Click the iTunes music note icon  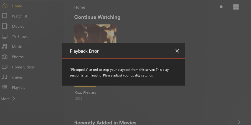click(x=5, y=77)
